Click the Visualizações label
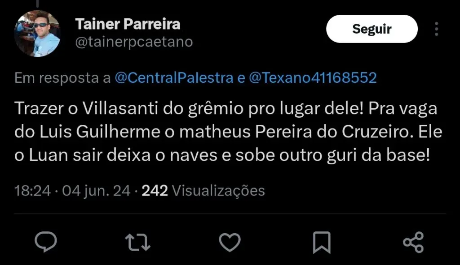This screenshot has width=460, height=265. pos(218,191)
